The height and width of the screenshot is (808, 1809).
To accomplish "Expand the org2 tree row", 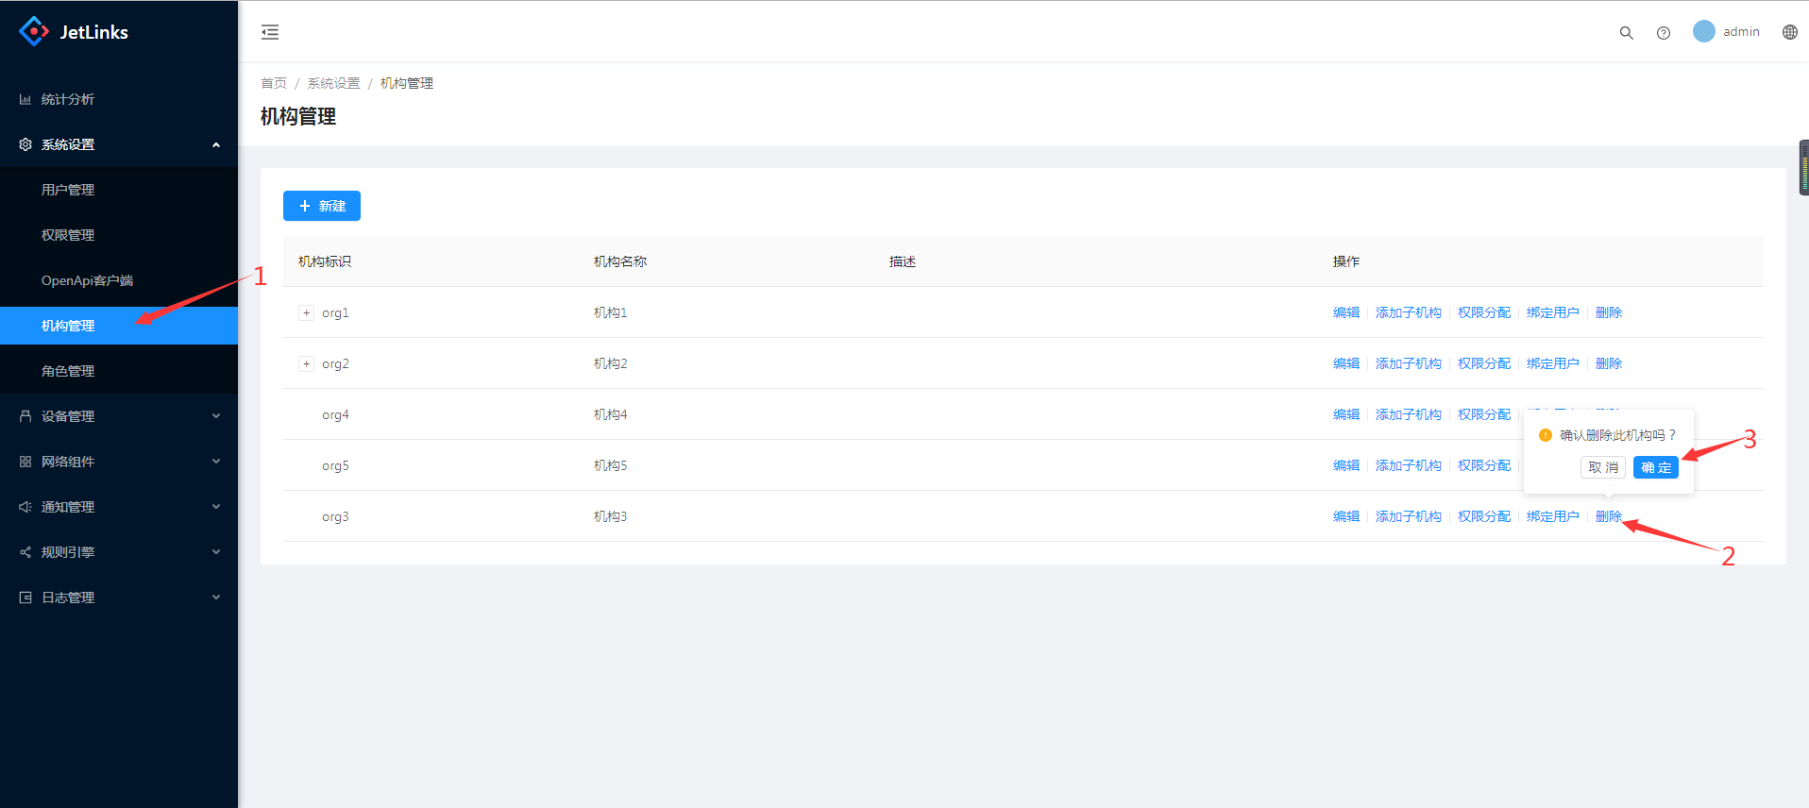I will [306, 363].
